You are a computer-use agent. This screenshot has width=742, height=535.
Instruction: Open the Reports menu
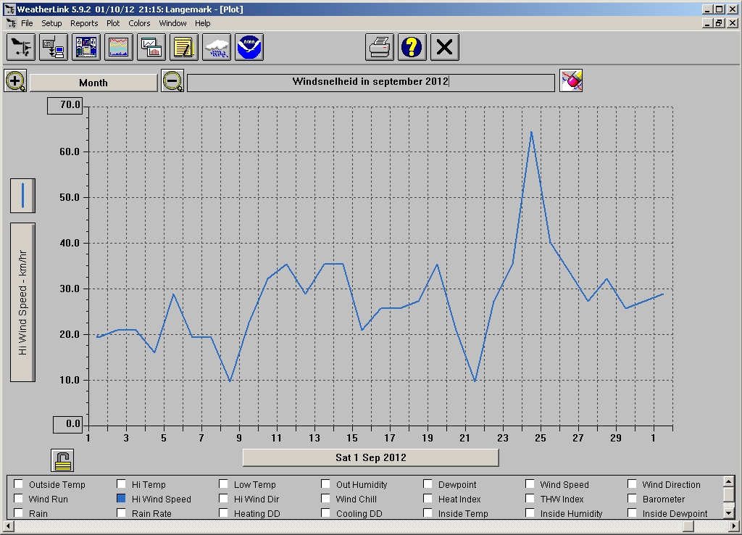(84, 23)
